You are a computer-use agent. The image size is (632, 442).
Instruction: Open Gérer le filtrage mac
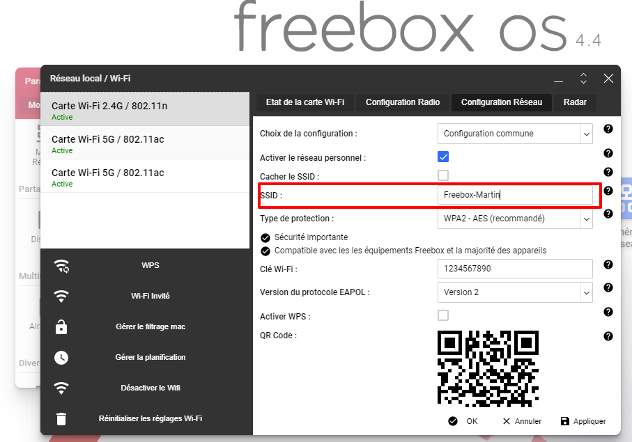click(151, 326)
